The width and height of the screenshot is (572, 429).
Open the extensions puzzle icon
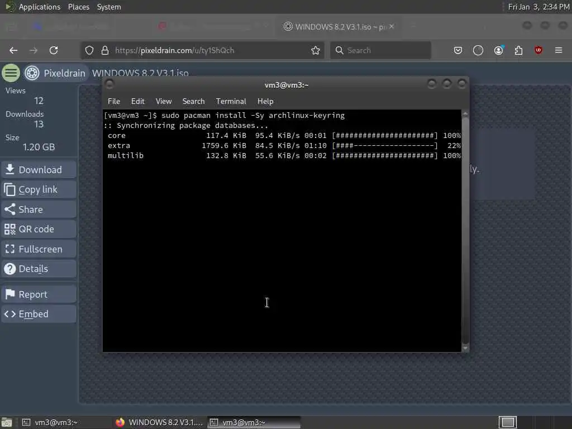(518, 50)
